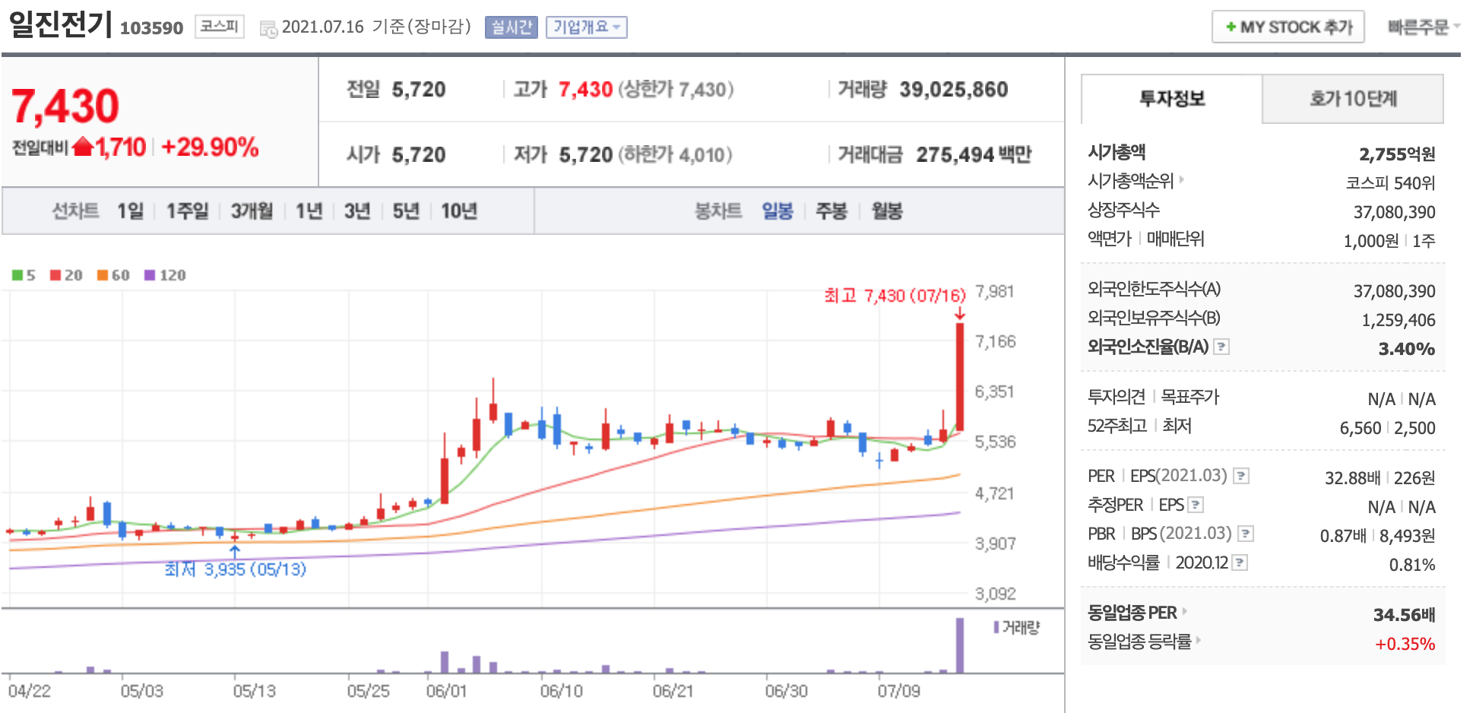
Task: Click the 거래대금 value 275,494 백만
Action: coord(974,155)
